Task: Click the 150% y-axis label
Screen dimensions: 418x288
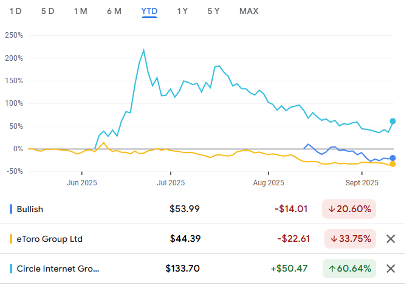Action: click(x=14, y=81)
